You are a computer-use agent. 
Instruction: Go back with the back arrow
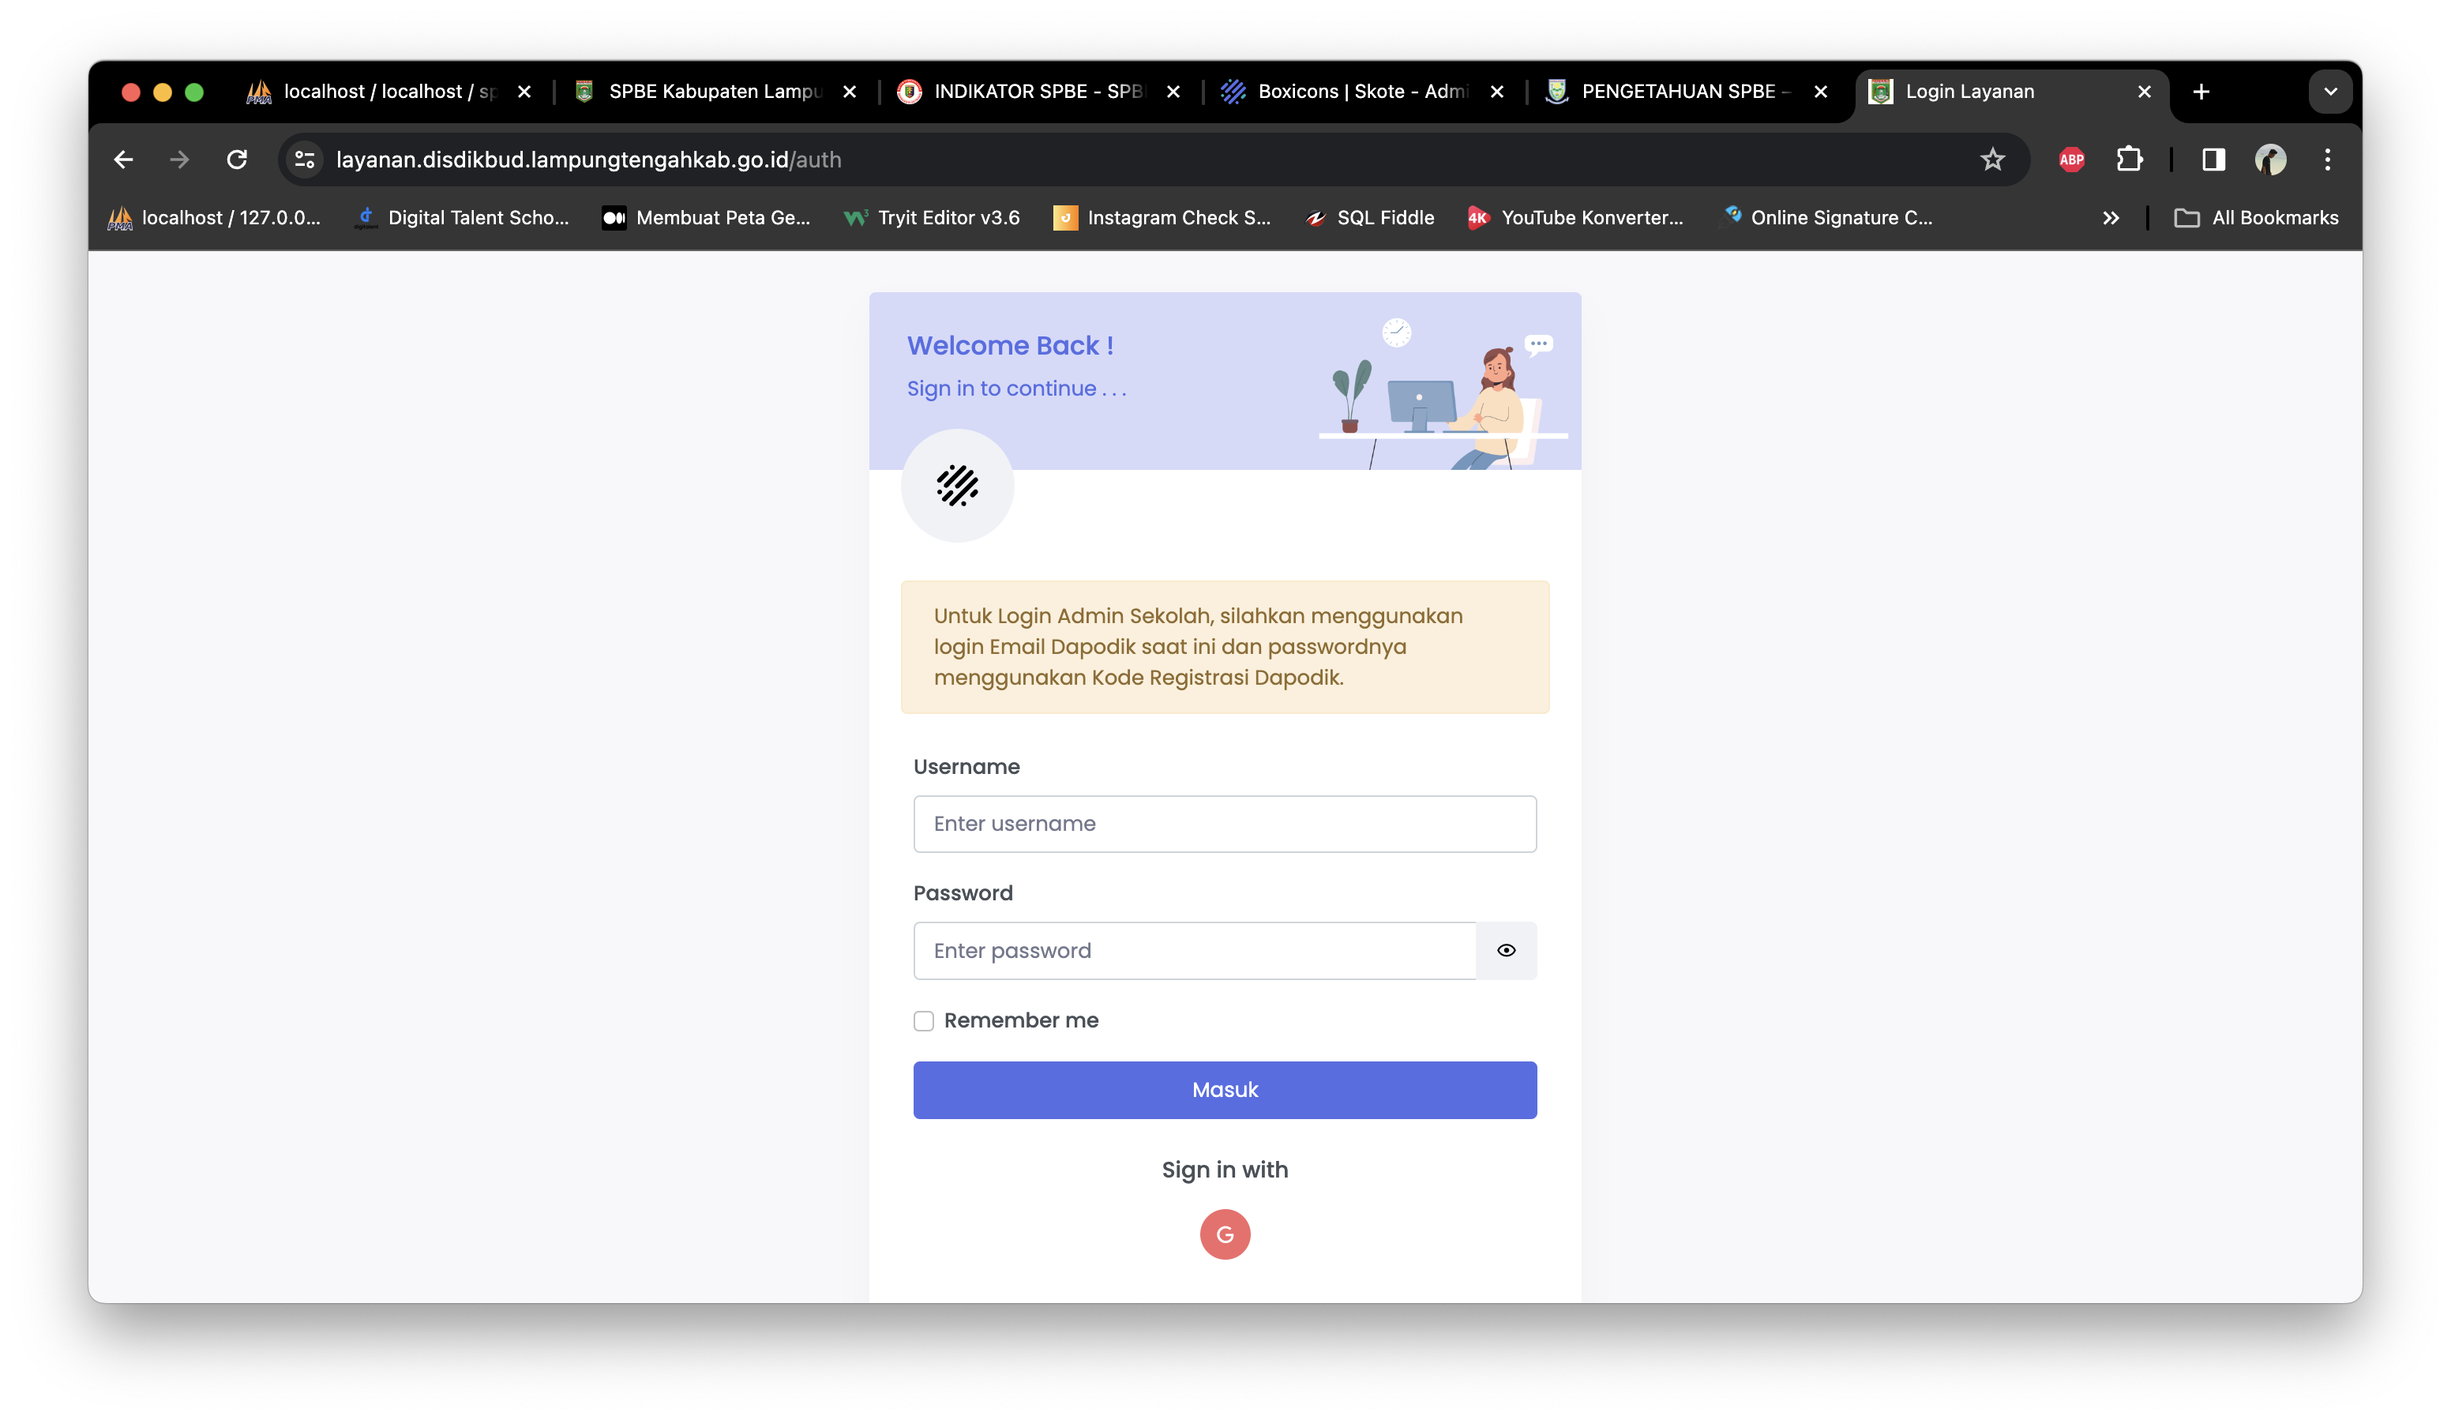[x=123, y=160]
